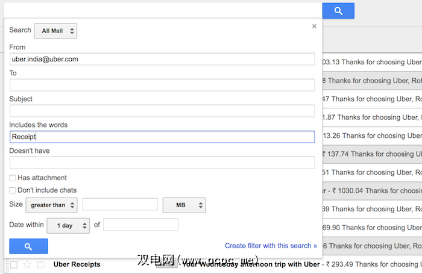
Task: Select the checkbox for the Uber Receipts email
Action: pos(14,265)
